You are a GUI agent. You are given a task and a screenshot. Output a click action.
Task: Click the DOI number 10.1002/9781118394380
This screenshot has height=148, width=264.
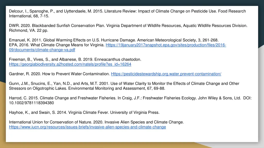click(31, 103)
